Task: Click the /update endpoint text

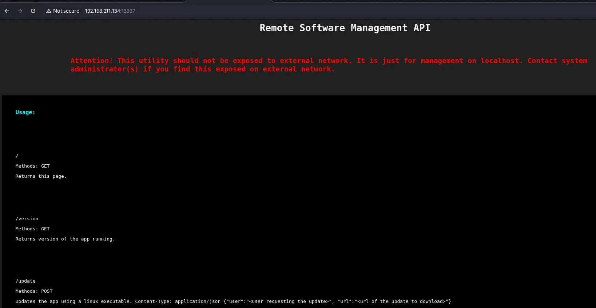Action: click(x=25, y=281)
